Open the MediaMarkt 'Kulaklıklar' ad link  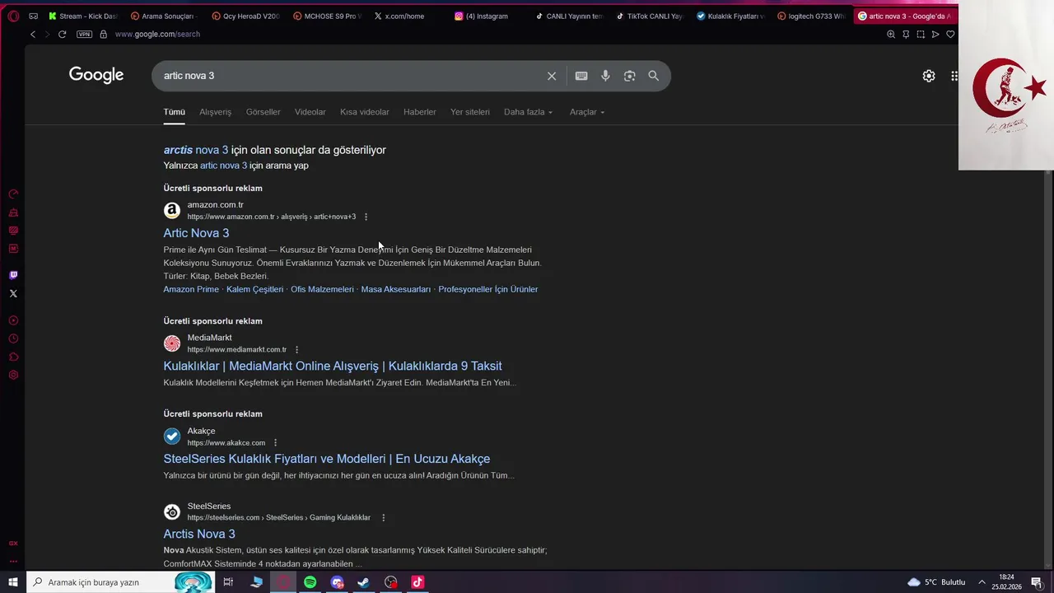point(333,366)
